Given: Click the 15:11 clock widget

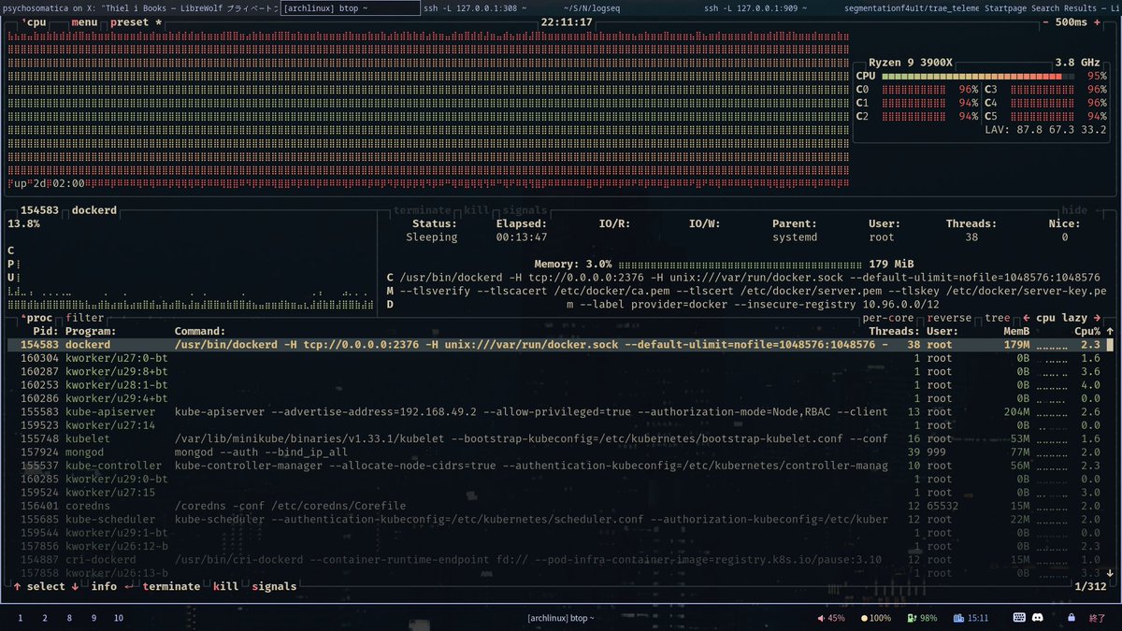Looking at the screenshot, I should pyautogui.click(x=971, y=618).
